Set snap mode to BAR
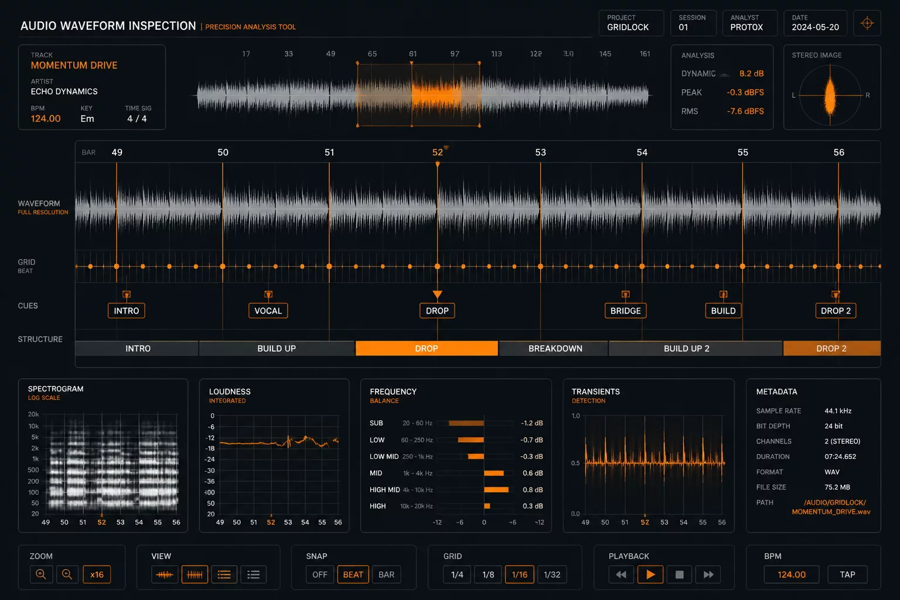900x600 pixels. tap(387, 574)
